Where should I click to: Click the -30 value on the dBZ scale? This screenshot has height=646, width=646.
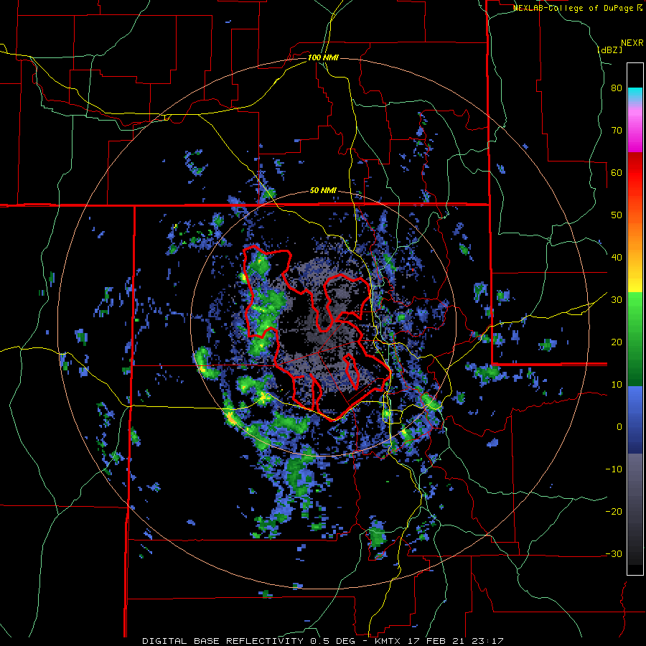(x=614, y=553)
